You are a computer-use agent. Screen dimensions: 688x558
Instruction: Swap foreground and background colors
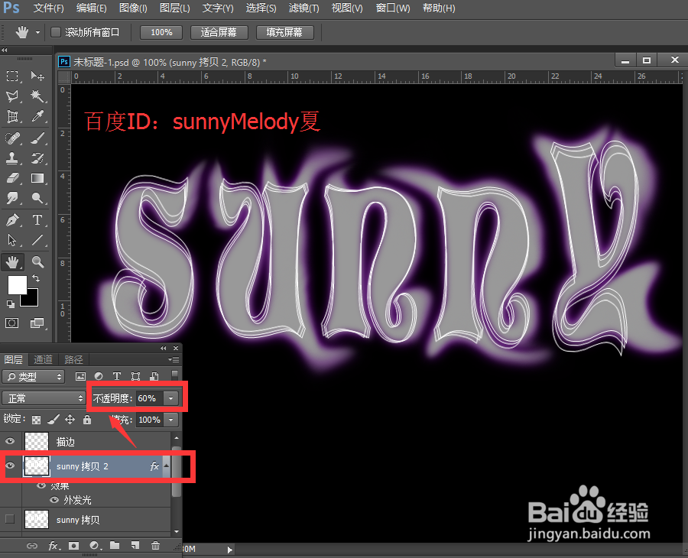36,278
